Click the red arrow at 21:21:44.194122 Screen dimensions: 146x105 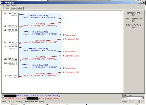point(21,60)
